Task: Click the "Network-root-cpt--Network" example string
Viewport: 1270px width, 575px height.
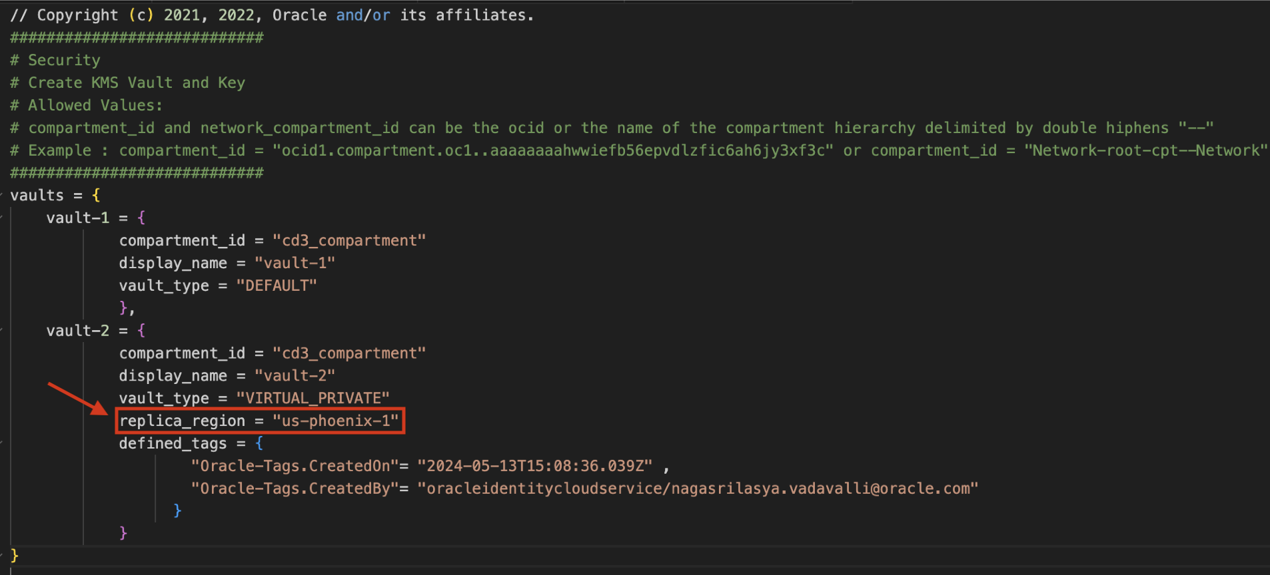Action: coord(1145,151)
